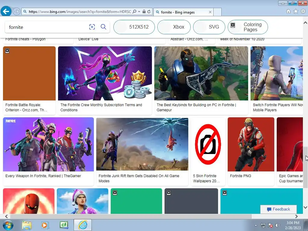Open the broken dark gray placeholder thumbnail
The height and width of the screenshot is (231, 308).
click(x=191, y=201)
